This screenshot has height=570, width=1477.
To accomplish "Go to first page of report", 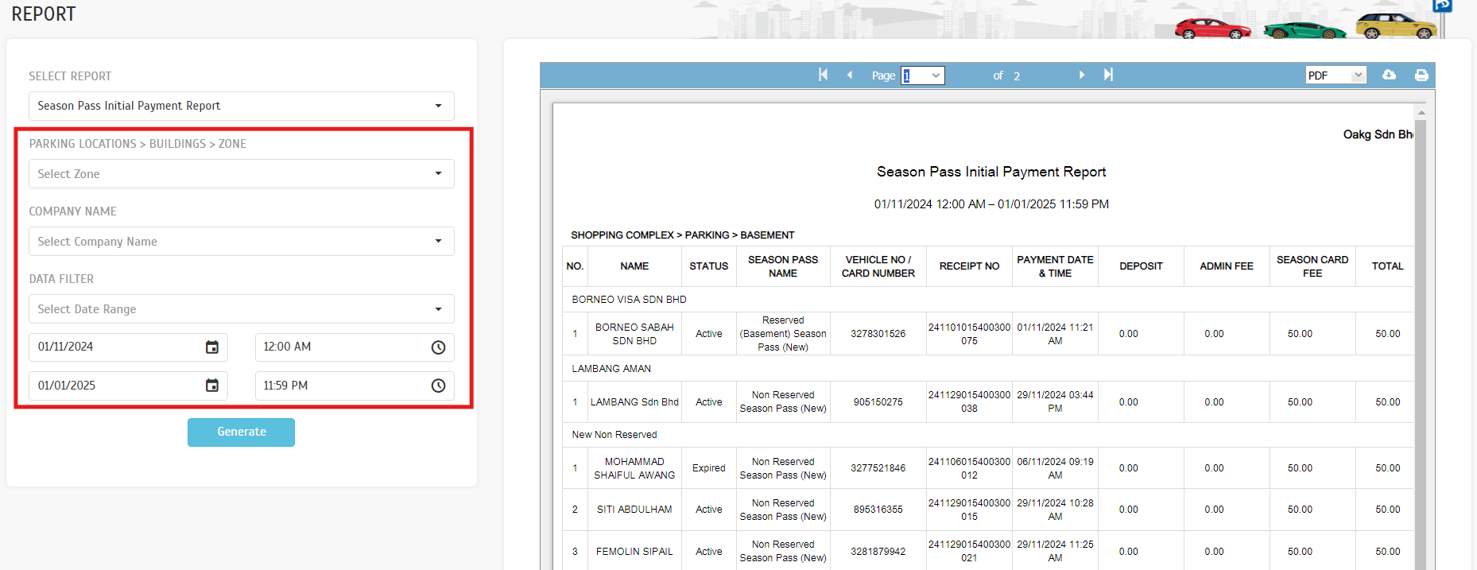I will 823,75.
